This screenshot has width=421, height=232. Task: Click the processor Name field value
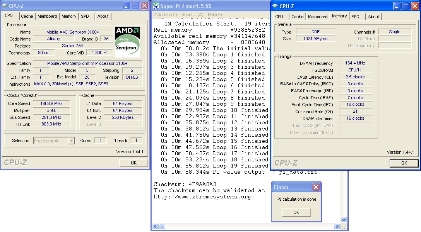[72, 32]
